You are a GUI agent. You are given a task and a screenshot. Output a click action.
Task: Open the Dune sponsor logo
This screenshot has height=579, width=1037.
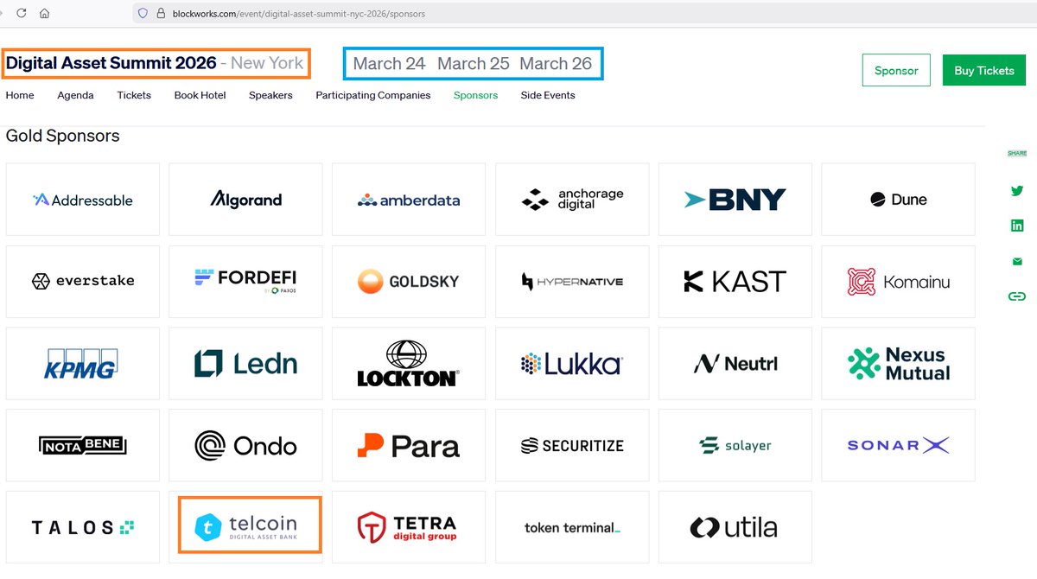tap(898, 200)
